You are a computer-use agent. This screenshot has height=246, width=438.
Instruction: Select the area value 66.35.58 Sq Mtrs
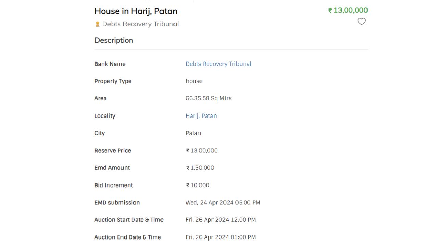click(208, 98)
